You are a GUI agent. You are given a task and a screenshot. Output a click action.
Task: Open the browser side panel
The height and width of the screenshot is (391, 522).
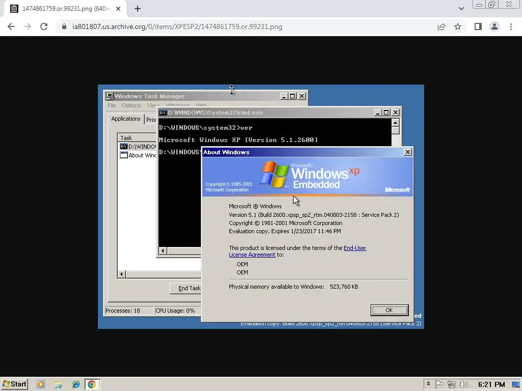click(478, 26)
